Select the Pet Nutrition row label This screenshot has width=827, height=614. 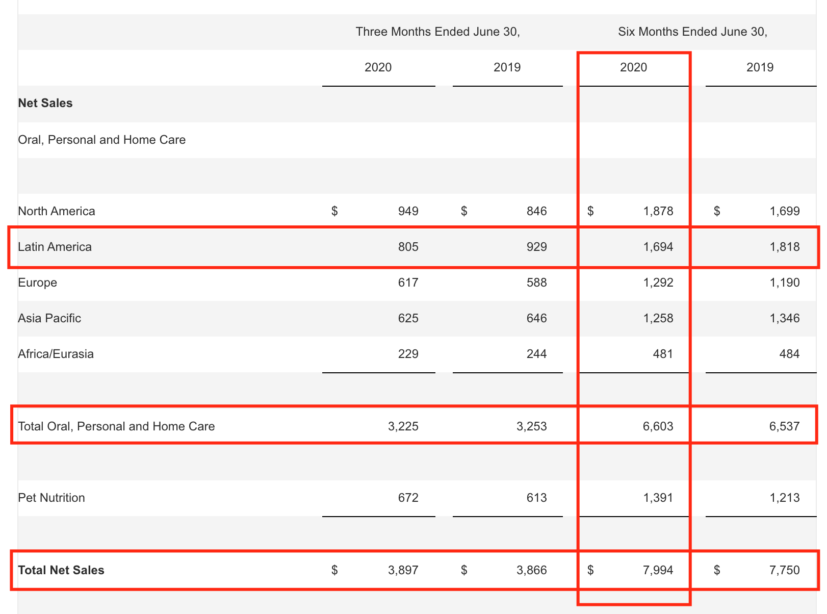51,498
